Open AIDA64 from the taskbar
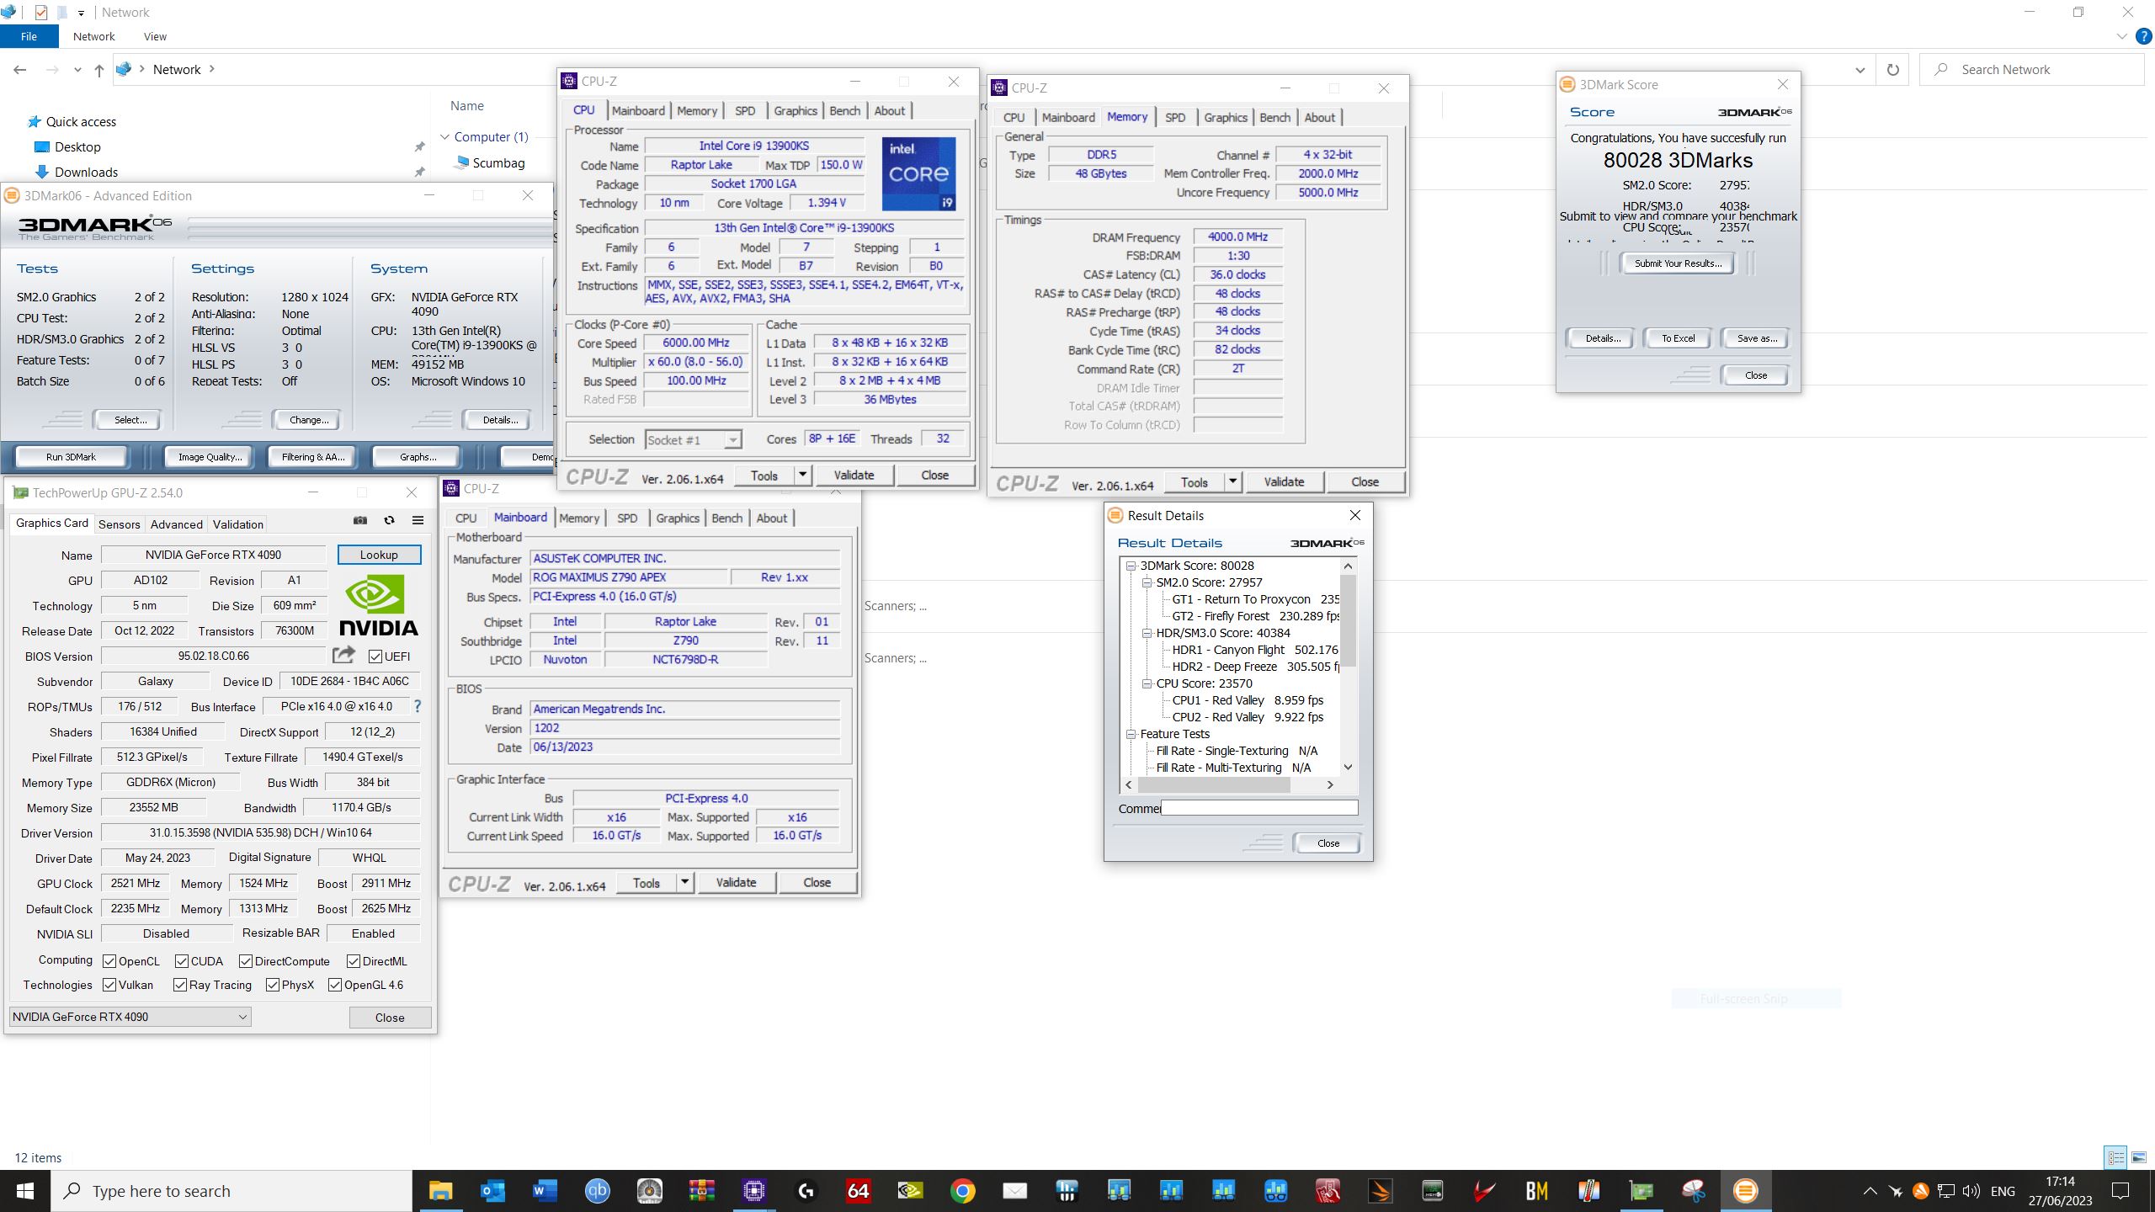The width and height of the screenshot is (2155, 1212). point(858,1191)
